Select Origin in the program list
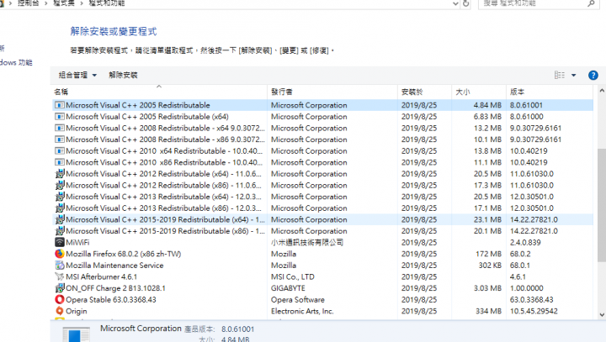 point(322,311)
